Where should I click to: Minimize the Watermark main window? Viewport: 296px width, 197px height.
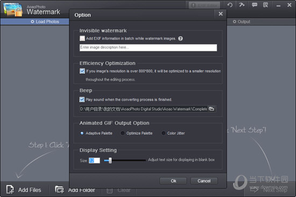[278, 6]
